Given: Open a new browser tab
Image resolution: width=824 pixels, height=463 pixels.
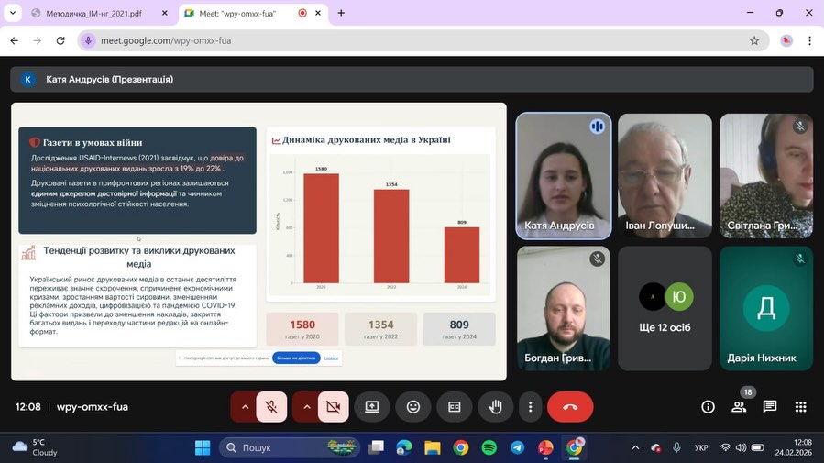Looking at the screenshot, I should click(x=341, y=14).
